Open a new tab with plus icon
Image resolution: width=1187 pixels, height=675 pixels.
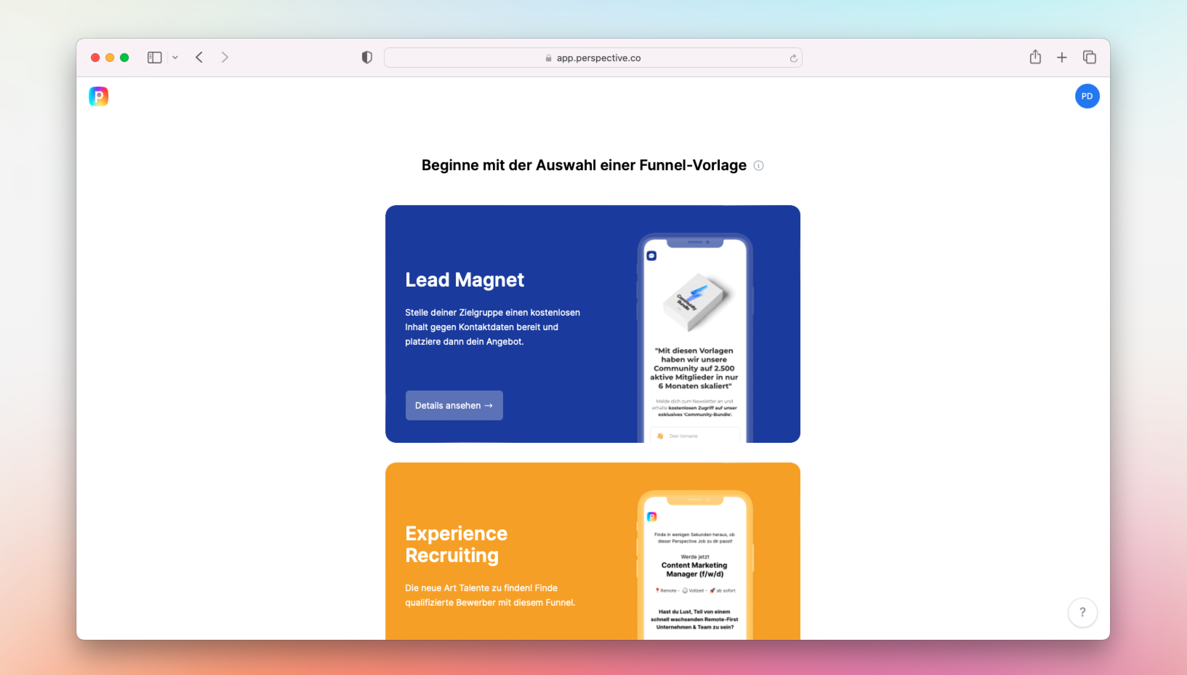[1062, 58]
